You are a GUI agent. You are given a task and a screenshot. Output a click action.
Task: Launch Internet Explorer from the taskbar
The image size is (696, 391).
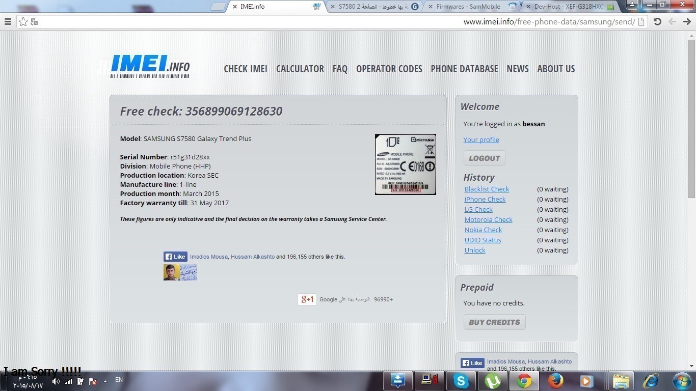651,380
